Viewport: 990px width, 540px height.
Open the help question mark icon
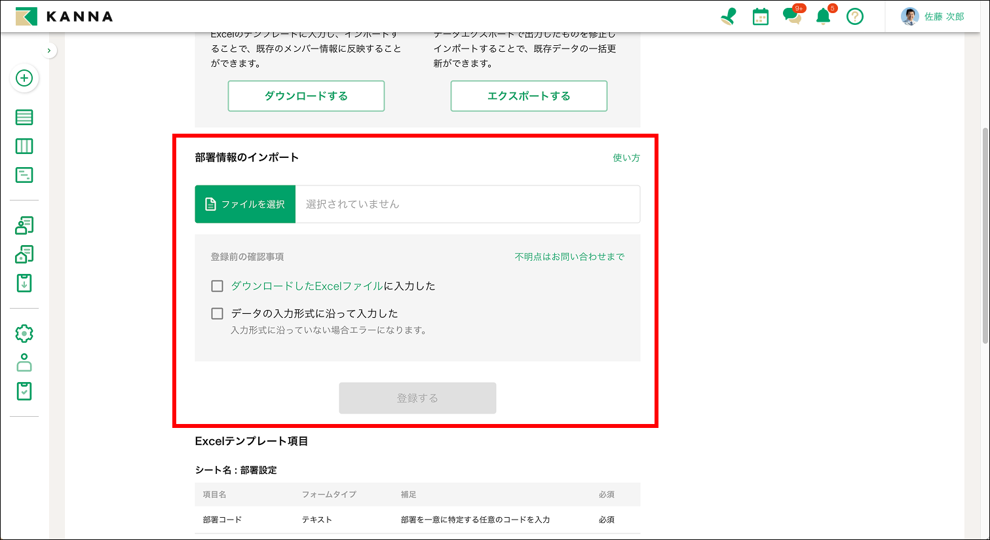point(854,16)
